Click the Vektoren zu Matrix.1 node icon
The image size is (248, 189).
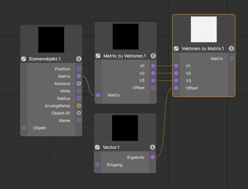(x=176, y=49)
